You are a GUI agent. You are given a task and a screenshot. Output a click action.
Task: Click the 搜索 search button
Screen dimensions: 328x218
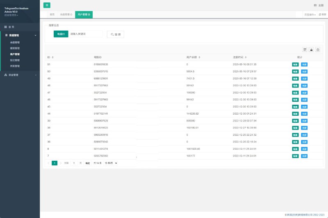click(x=116, y=34)
